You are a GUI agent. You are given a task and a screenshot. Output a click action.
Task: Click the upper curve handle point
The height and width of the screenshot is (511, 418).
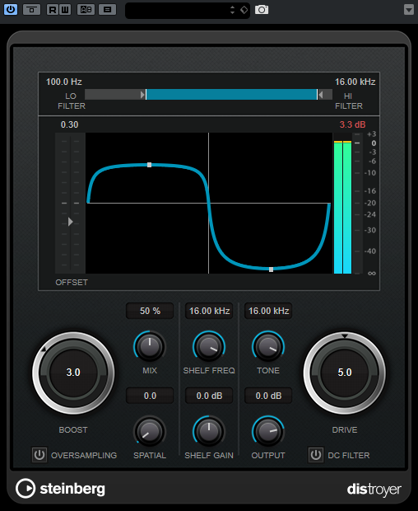click(149, 165)
